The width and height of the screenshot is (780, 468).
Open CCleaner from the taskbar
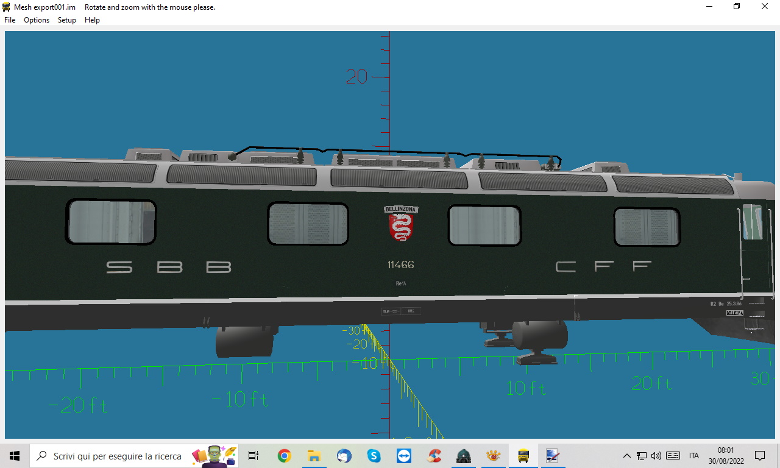point(434,456)
